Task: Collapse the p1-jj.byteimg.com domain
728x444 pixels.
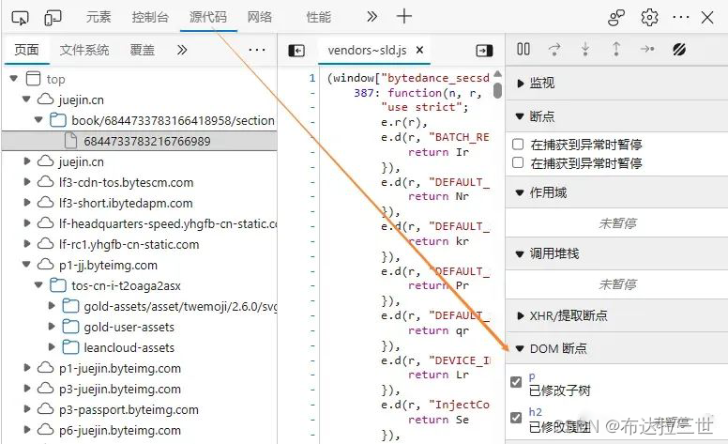Action: (x=26, y=265)
